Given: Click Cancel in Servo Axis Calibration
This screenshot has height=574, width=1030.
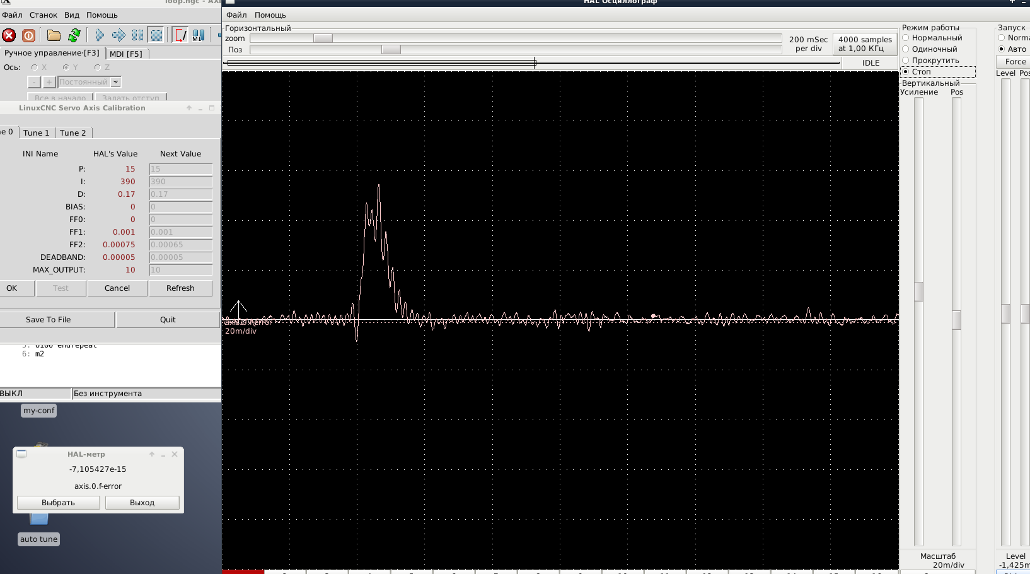Looking at the screenshot, I should click(117, 288).
